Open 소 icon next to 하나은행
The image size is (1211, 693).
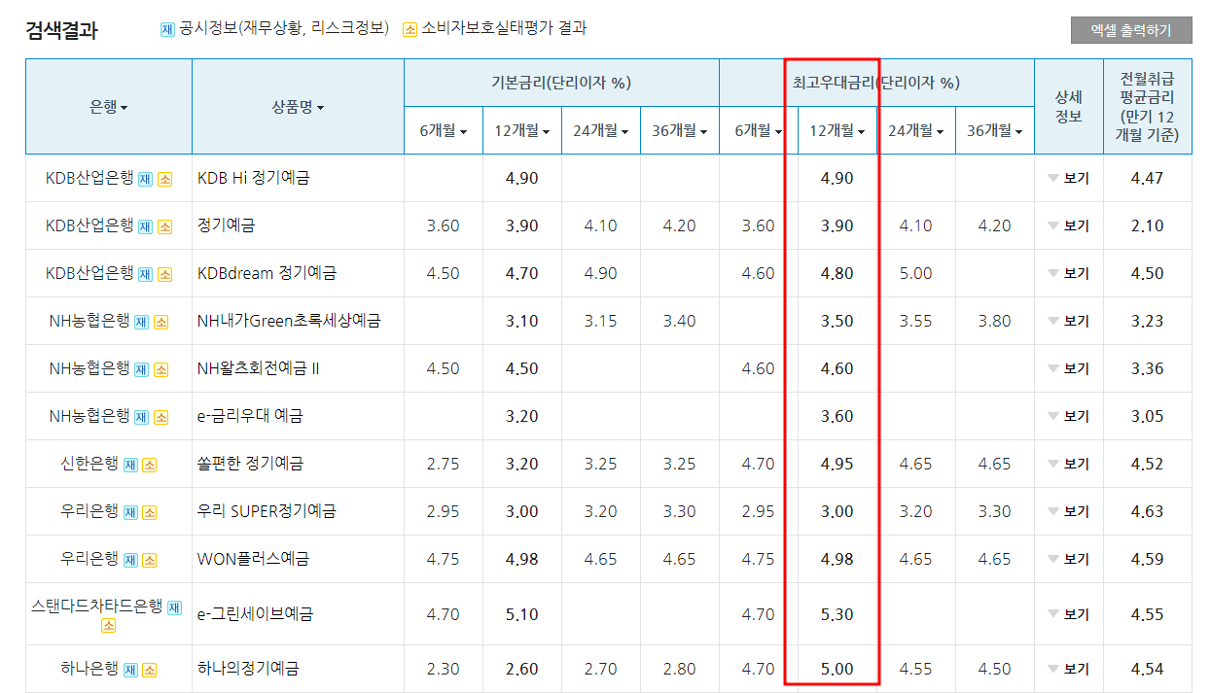point(149,670)
